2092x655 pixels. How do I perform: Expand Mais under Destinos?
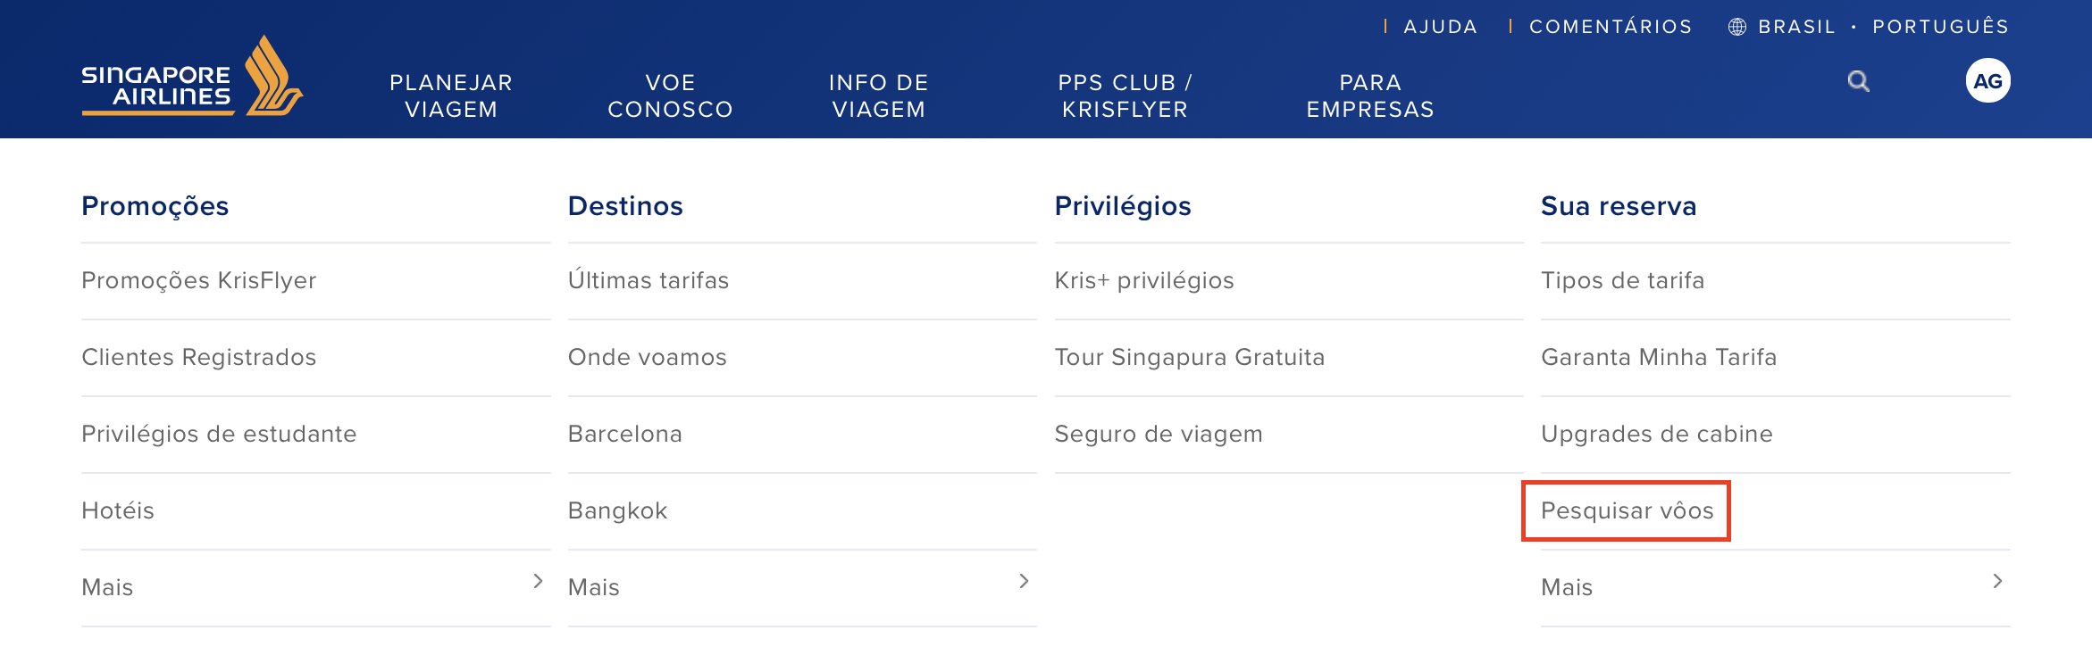pyautogui.click(x=802, y=587)
